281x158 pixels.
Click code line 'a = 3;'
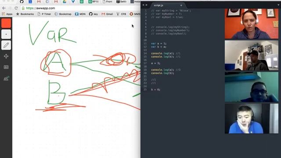[155, 63]
